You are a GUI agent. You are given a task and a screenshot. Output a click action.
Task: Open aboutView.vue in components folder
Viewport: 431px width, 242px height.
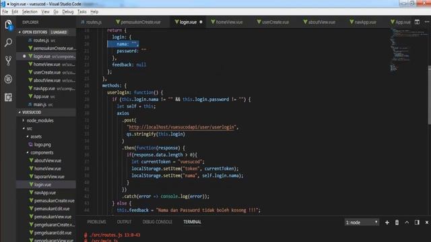click(48, 161)
